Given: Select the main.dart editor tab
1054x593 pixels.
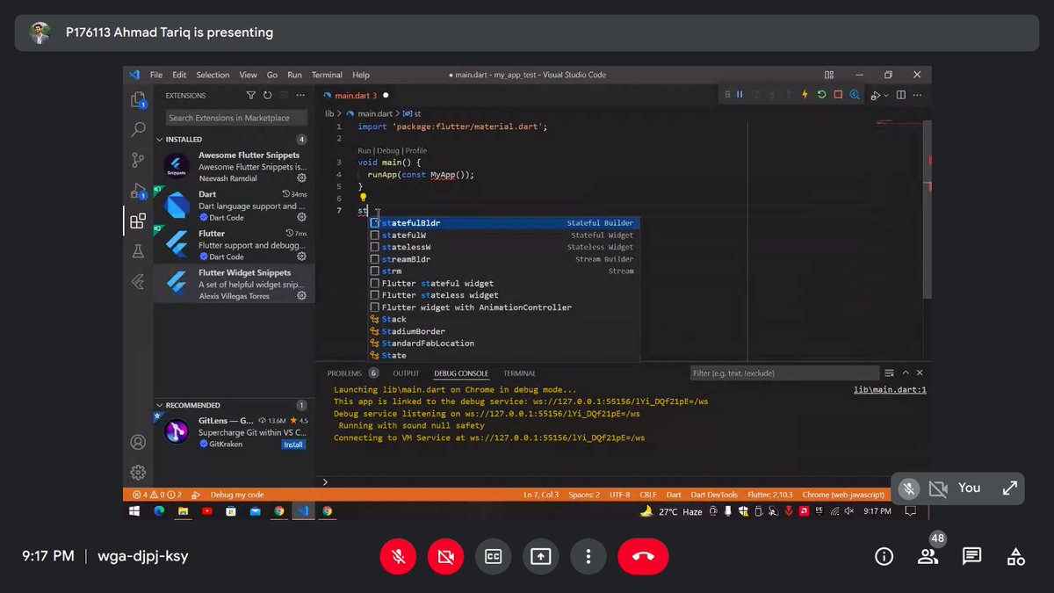Looking at the screenshot, I should (x=356, y=96).
